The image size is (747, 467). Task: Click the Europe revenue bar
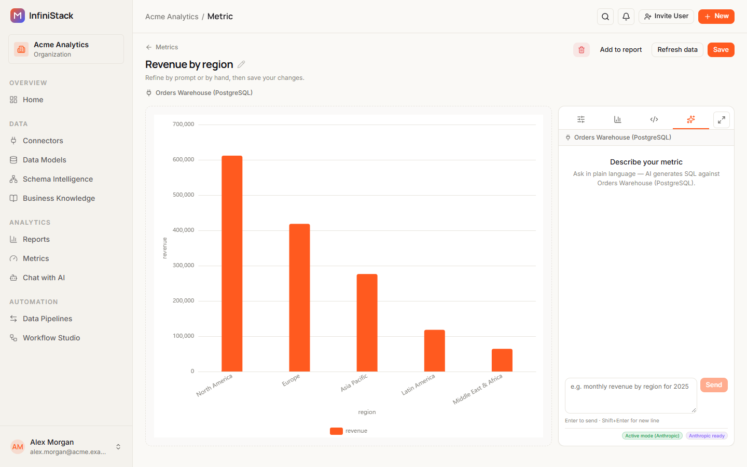tap(299, 298)
